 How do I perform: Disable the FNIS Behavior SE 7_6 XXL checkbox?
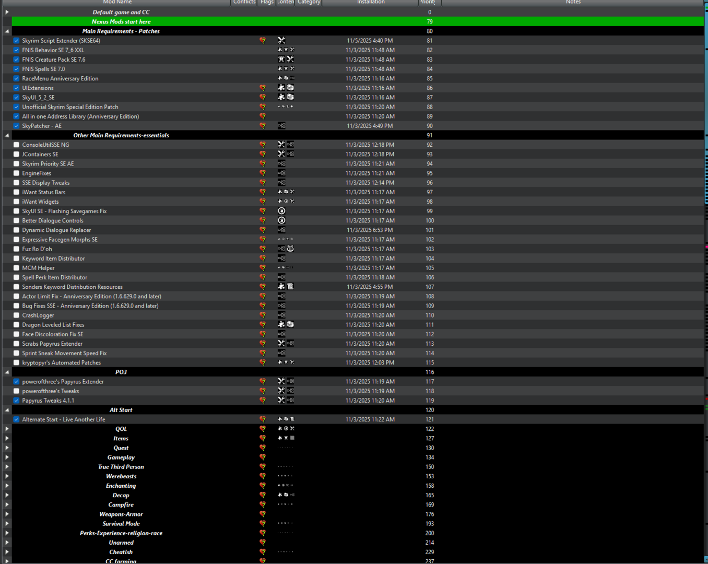[x=17, y=50]
